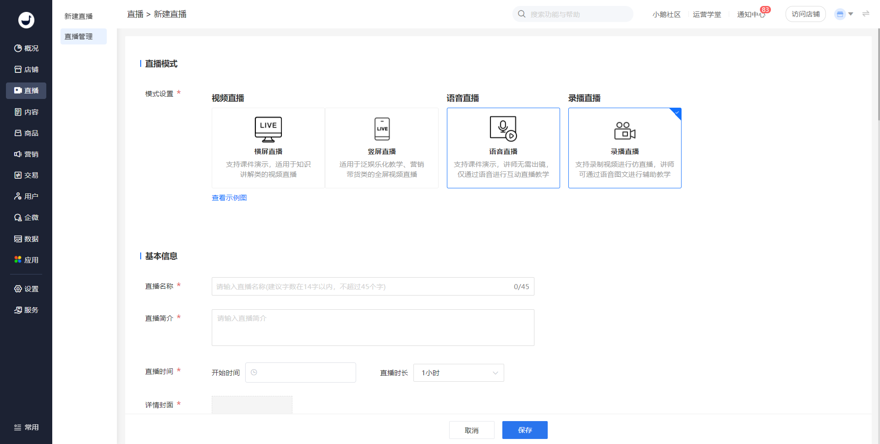This screenshot has height=444, width=880.
Task: Expand the 直播时长 duration dropdown
Action: (458, 373)
